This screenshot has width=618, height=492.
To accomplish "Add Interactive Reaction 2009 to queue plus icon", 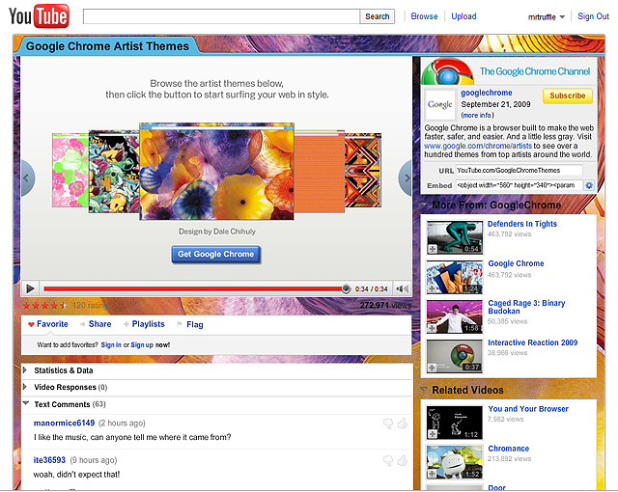I will click(433, 368).
